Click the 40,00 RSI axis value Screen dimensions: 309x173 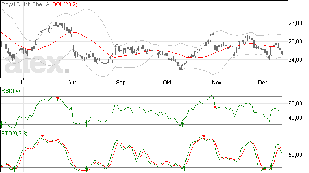click(295, 118)
